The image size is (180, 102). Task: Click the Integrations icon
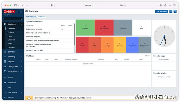click(x=5, y=82)
